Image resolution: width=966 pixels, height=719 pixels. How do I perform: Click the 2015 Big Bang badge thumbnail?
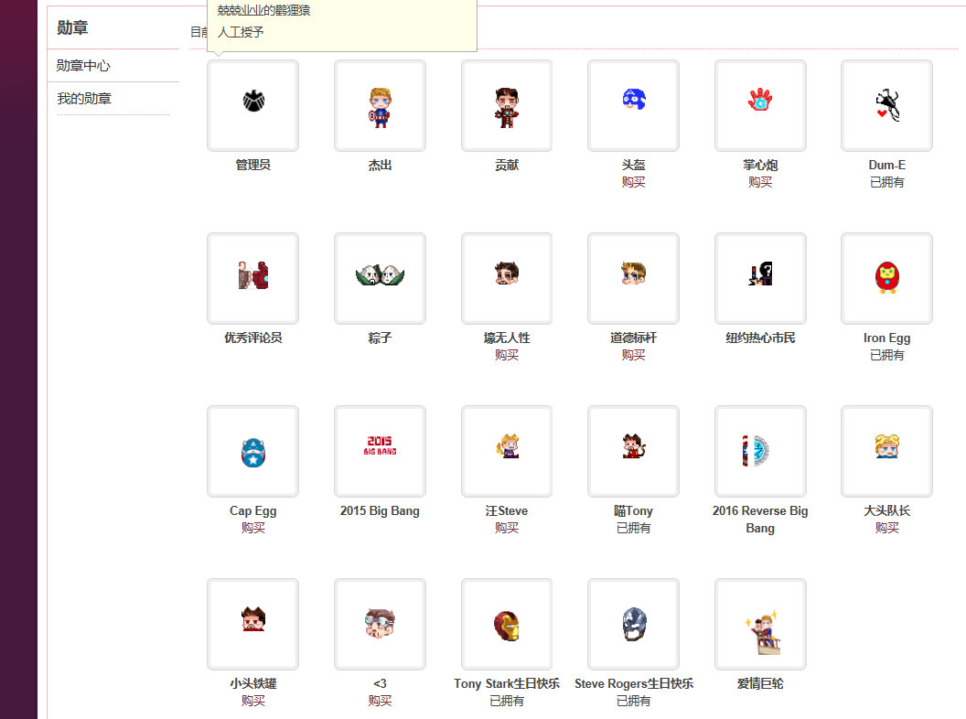(x=379, y=449)
